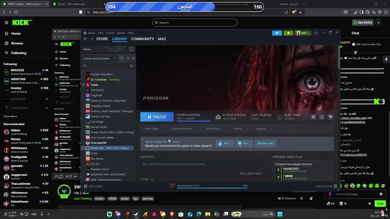Go forward in Steam navigation

(x=91, y=39)
